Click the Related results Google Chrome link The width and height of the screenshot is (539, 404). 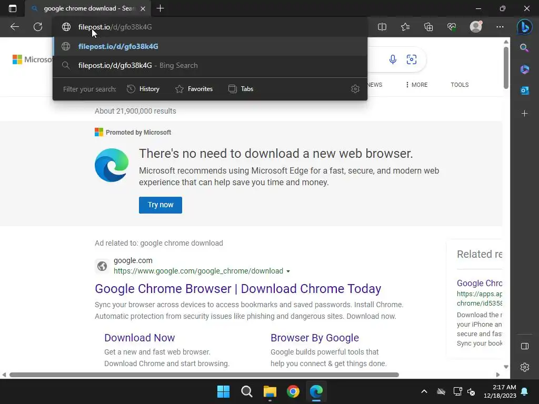tap(479, 283)
